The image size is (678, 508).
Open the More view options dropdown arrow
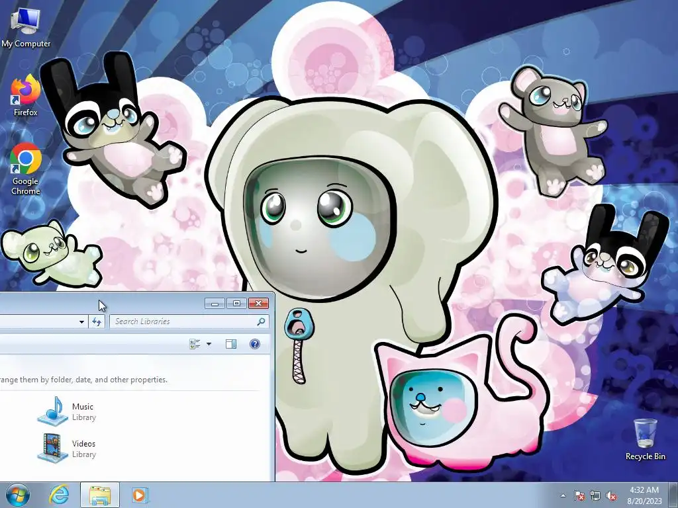pyautogui.click(x=209, y=344)
